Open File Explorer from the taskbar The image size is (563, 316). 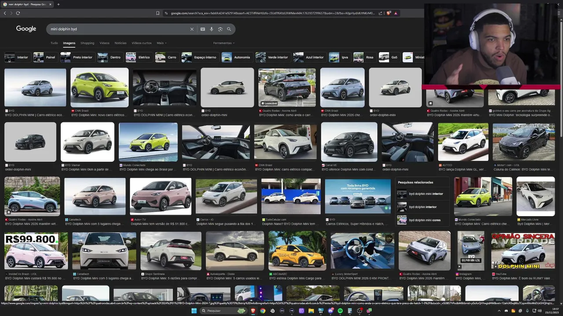tap(311, 311)
